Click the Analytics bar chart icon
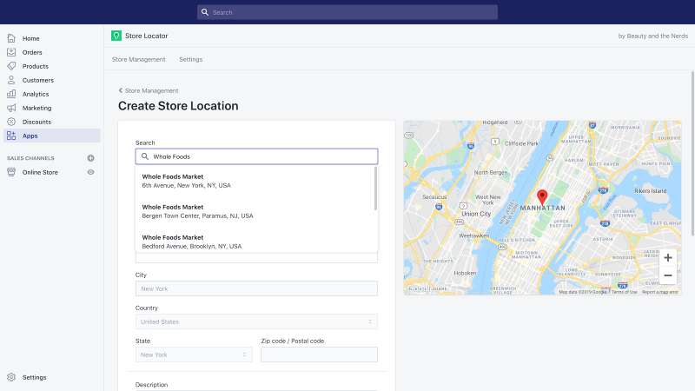 tap(11, 94)
